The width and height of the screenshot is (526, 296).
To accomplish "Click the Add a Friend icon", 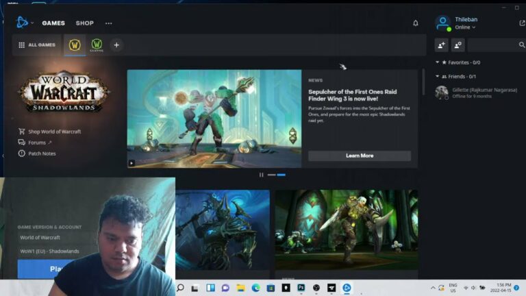I will click(x=442, y=45).
